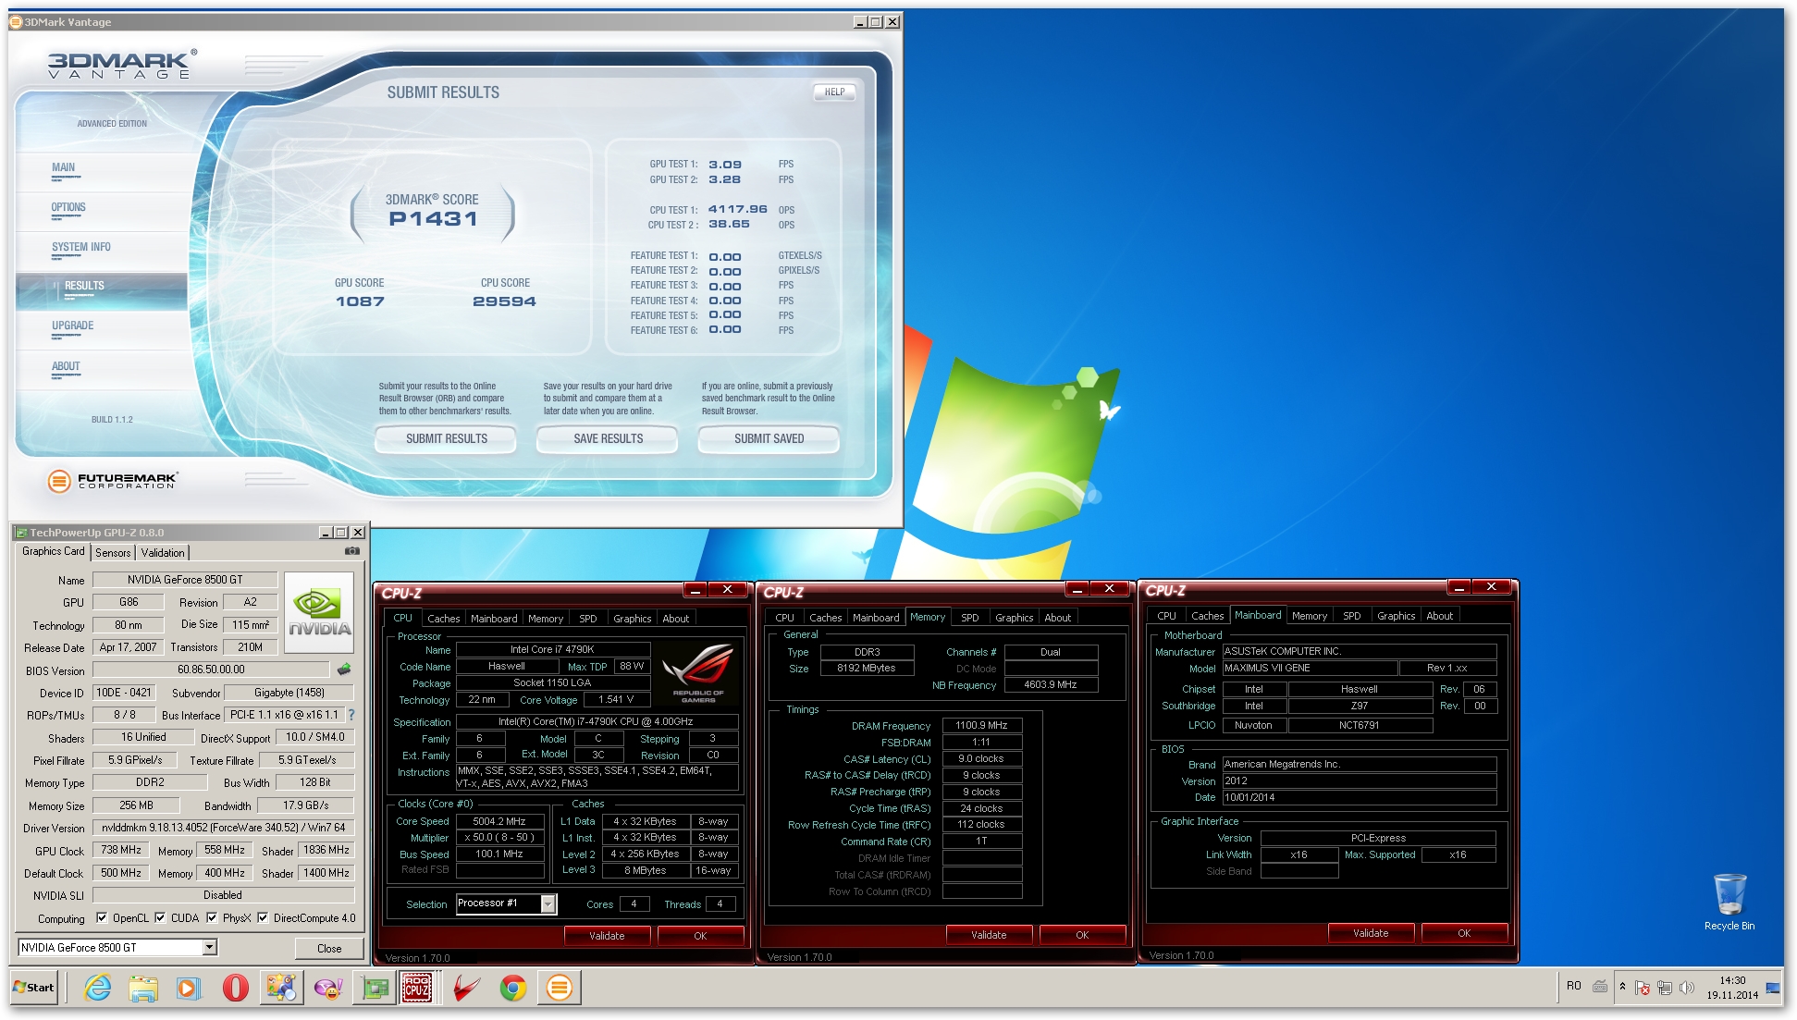The height and width of the screenshot is (1020, 1797).
Task: Toggle the DirectCompute 4.0 checkbox
Action: [x=263, y=918]
